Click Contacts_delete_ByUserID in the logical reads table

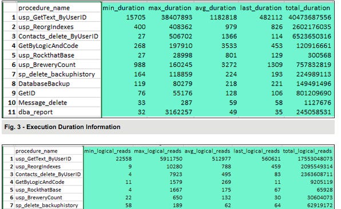(x=48, y=175)
